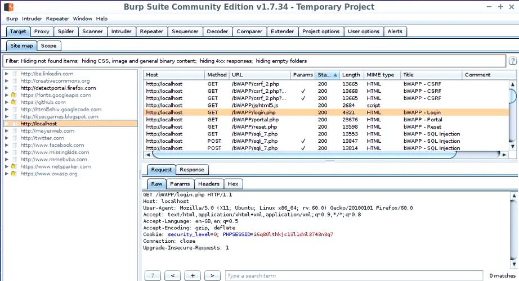
Task: Go to previous search match '<' button
Action: (x=173, y=275)
